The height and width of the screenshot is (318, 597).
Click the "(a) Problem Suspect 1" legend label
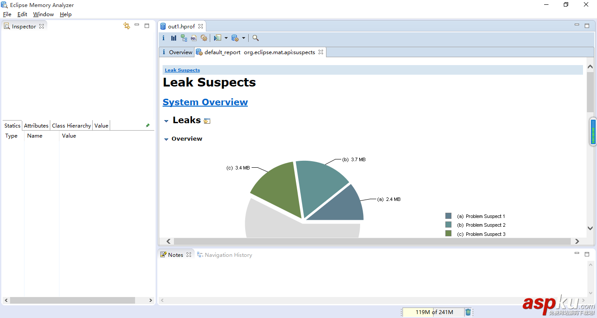point(481,216)
